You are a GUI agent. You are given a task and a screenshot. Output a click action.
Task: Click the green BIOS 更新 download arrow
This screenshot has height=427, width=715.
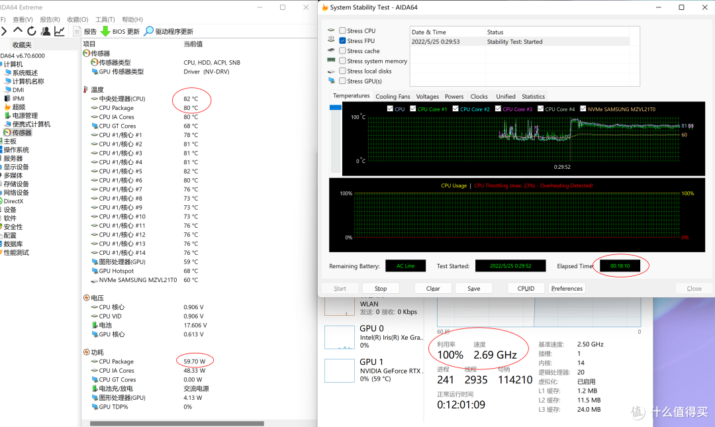[105, 31]
